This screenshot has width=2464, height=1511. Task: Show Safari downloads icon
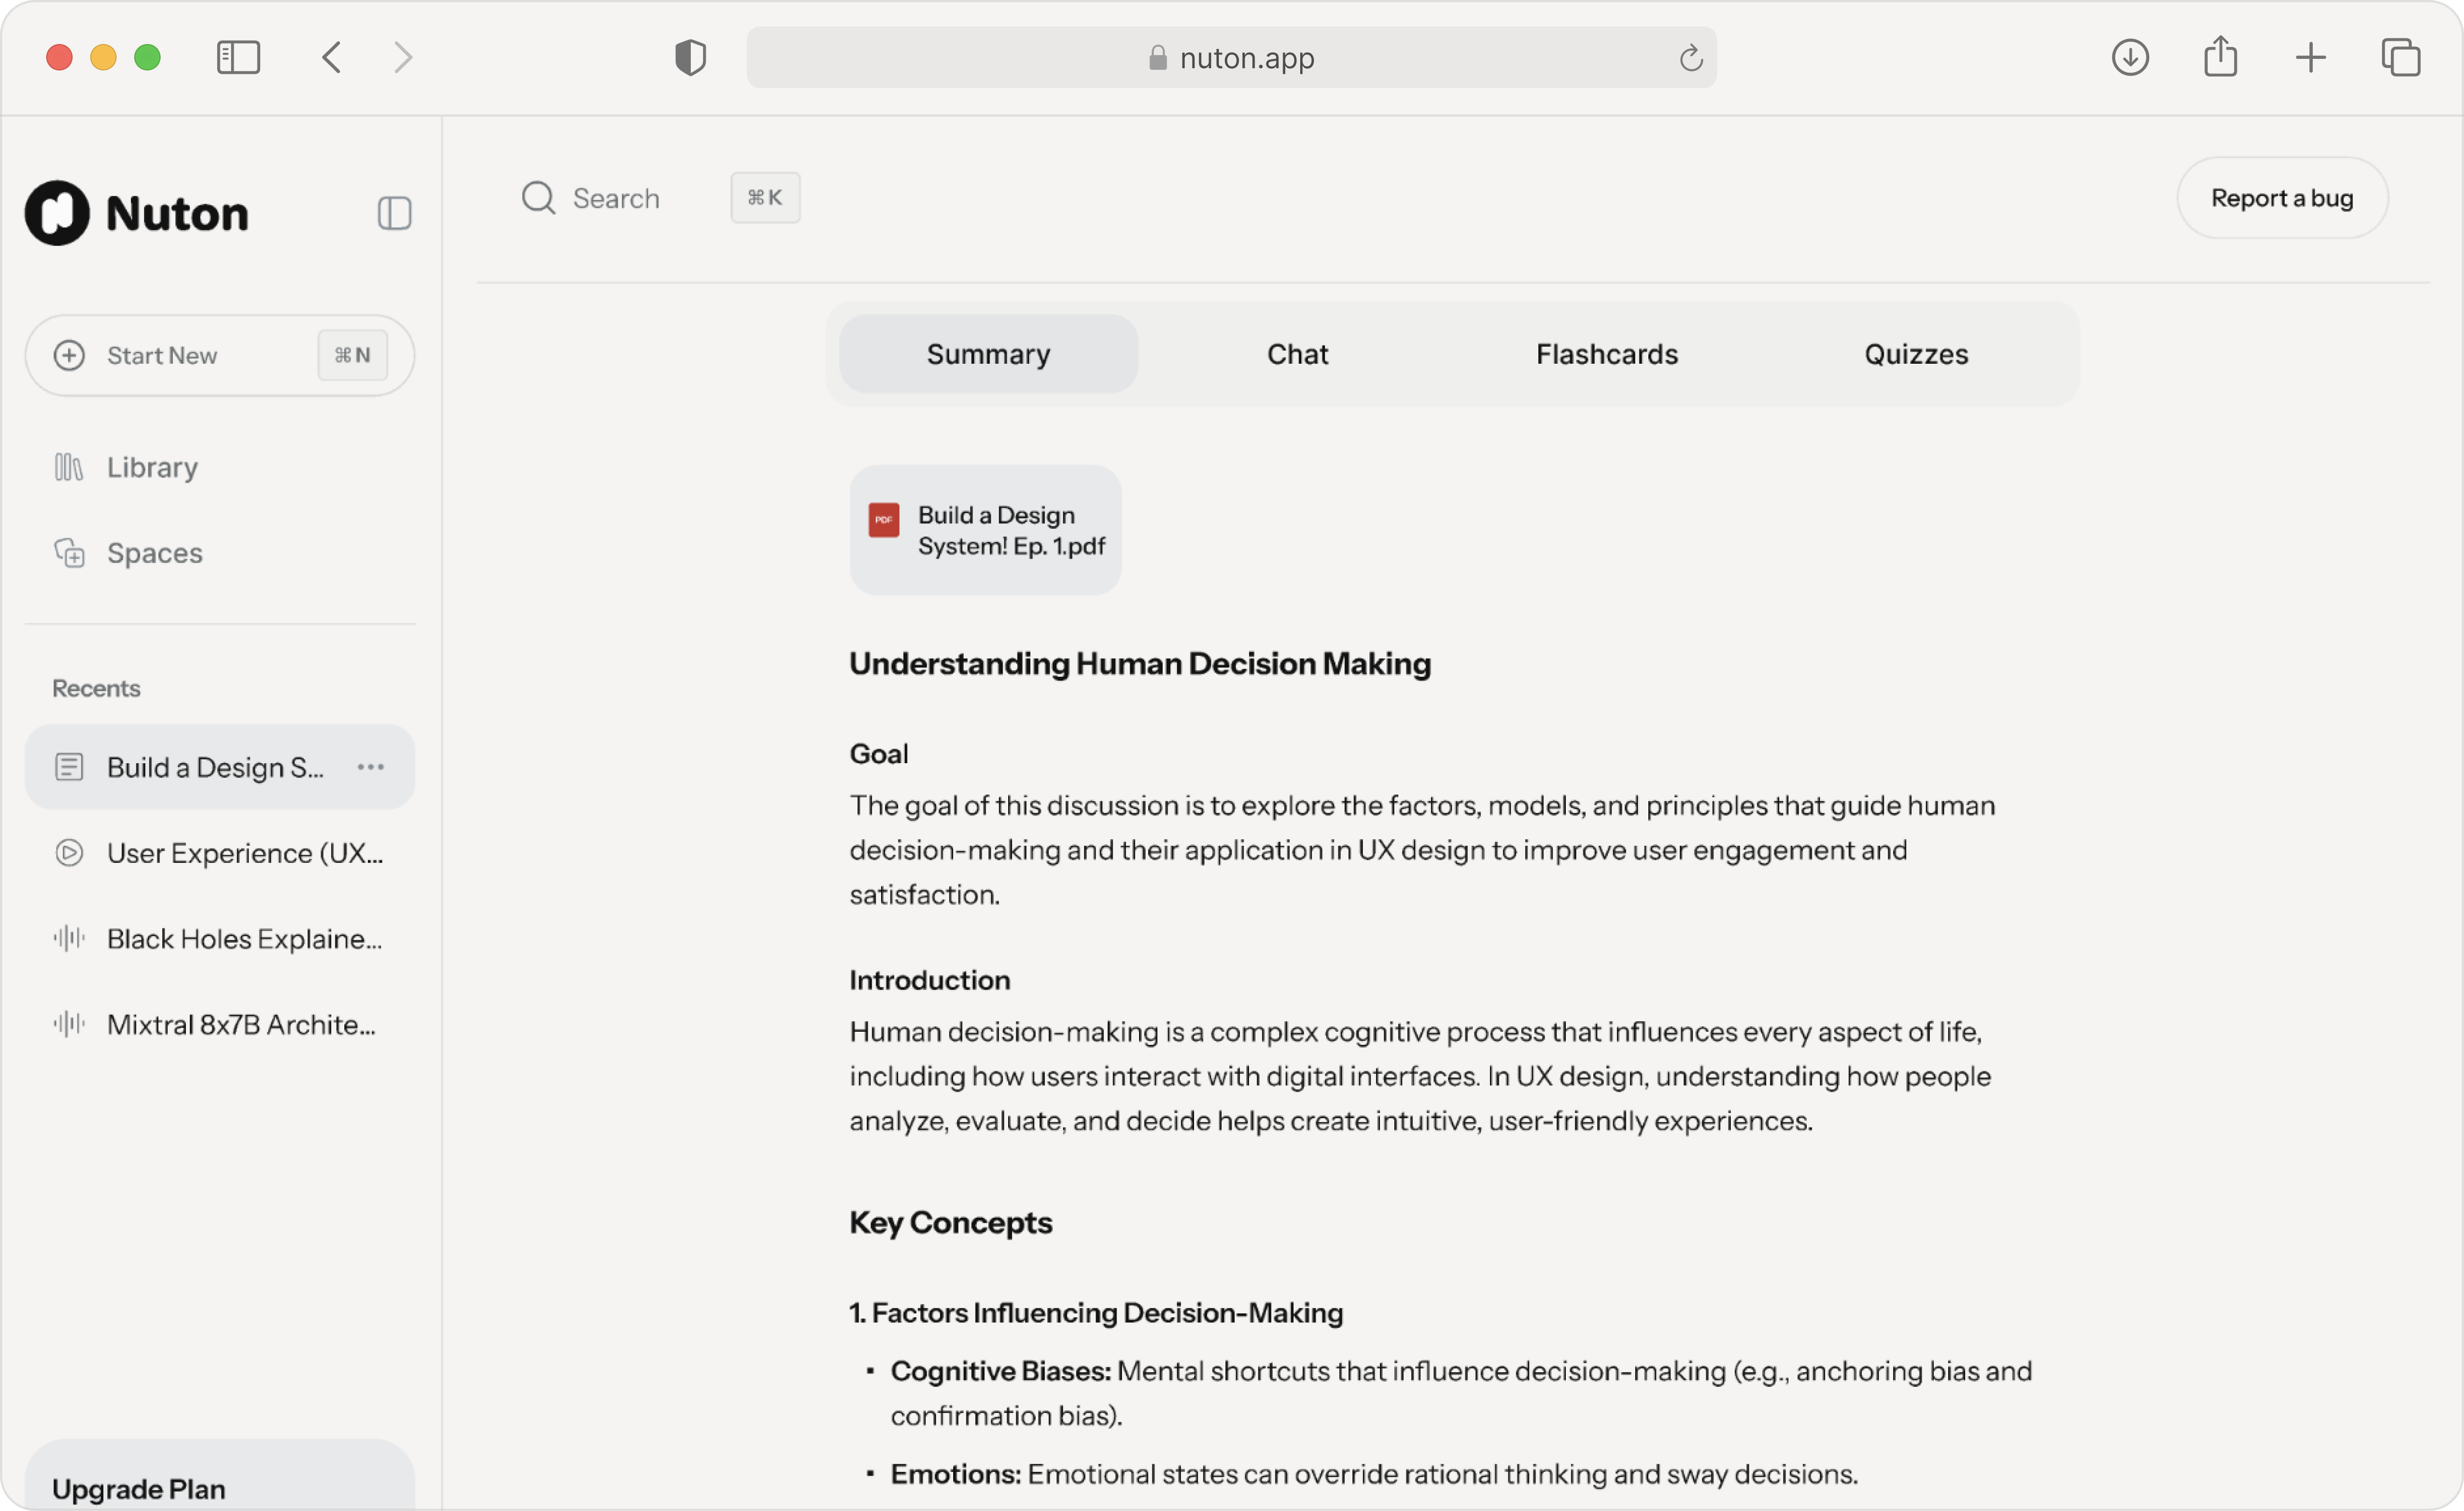pyautogui.click(x=2130, y=57)
